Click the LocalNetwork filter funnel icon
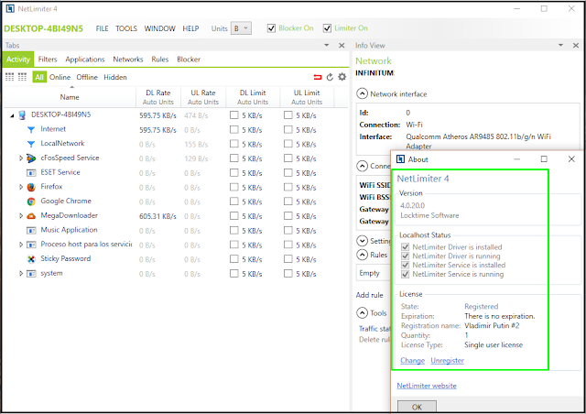 coord(31,144)
